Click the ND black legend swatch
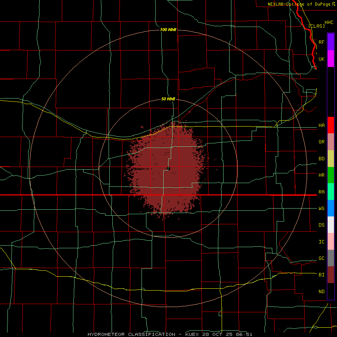 click(331, 291)
